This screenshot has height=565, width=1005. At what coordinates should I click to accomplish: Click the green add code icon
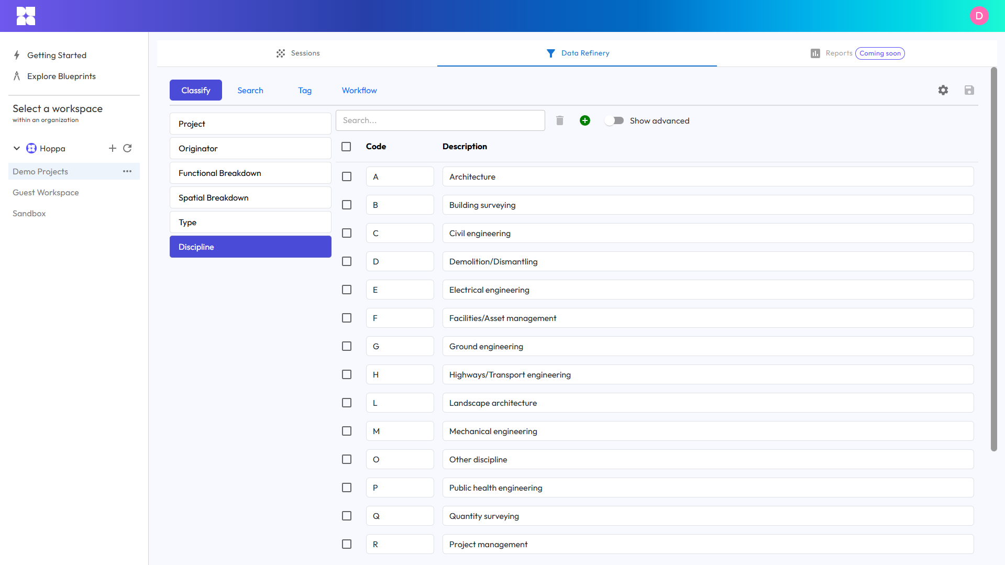(x=585, y=120)
